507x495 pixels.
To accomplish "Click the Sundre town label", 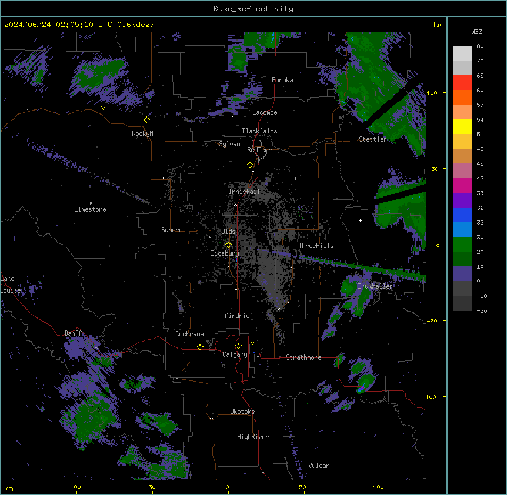I will click(x=172, y=230).
